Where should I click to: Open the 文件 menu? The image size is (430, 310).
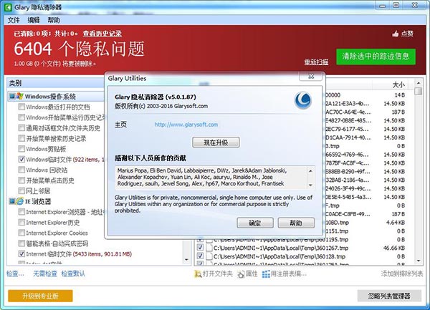click(14, 20)
